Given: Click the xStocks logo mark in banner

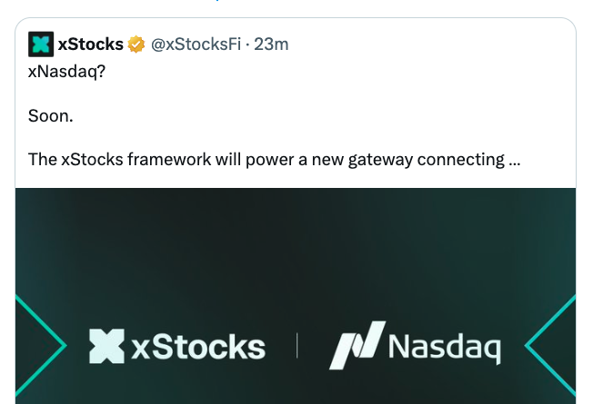Looking at the screenshot, I should [106, 346].
